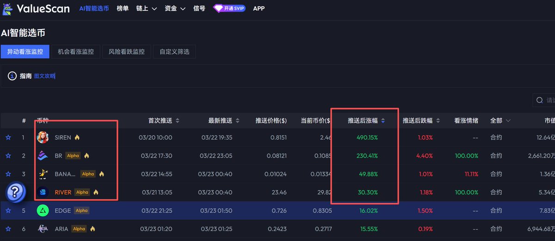Click the 开通 SVIP button
Viewport: 555px width, 241px height.
point(229,8)
